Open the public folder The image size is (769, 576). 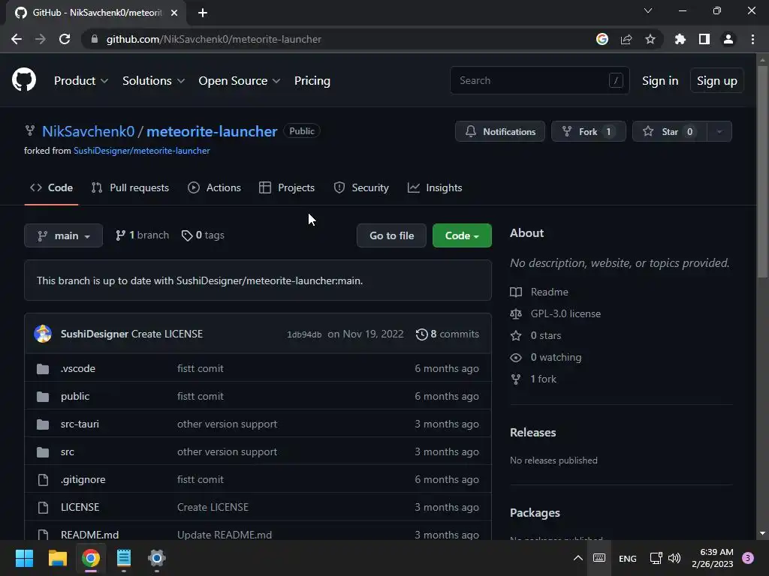click(75, 396)
